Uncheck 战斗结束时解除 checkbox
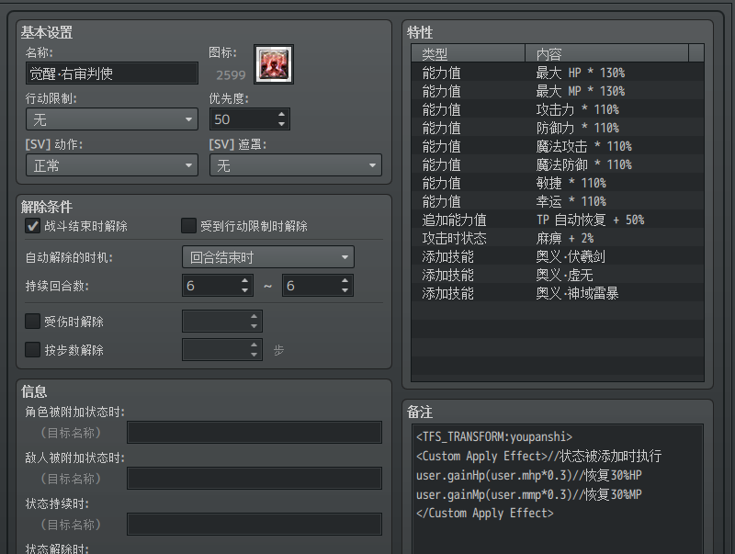735x554 pixels. 33,226
